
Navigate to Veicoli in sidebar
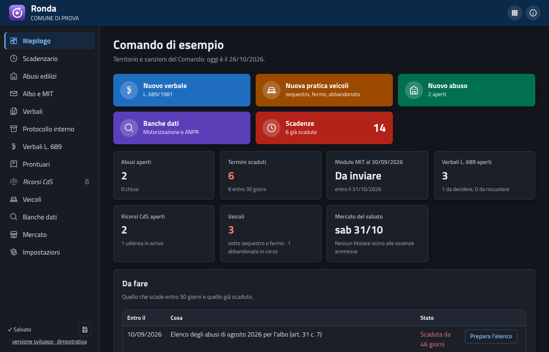(50, 199)
